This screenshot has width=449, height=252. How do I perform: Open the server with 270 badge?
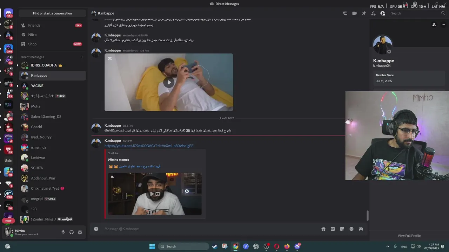[8, 194]
